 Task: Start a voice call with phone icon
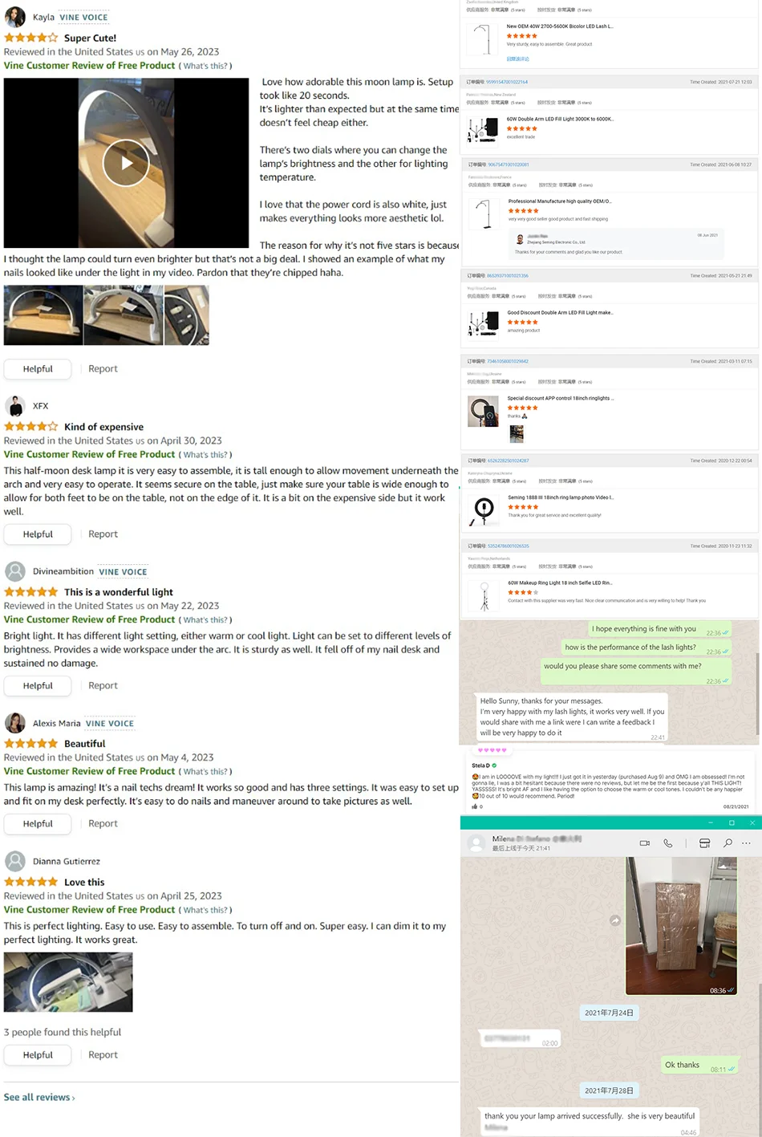pos(668,843)
